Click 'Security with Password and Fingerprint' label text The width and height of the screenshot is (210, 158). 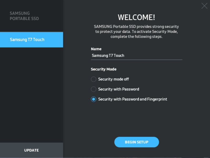tap(132, 99)
